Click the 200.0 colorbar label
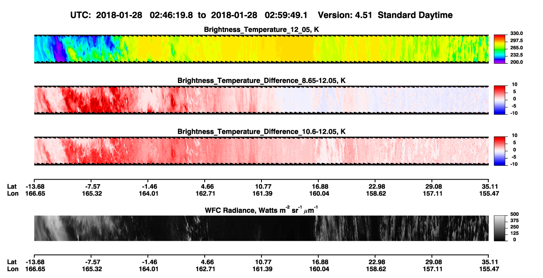This screenshot has height=278, width=543. (x=517, y=62)
